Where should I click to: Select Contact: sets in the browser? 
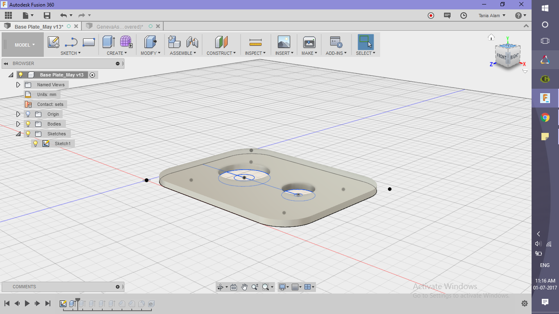[50, 104]
